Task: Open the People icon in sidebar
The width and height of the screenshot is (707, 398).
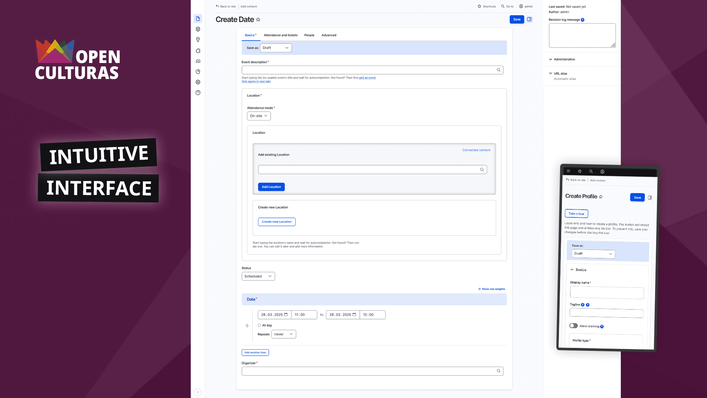Action: point(198,61)
